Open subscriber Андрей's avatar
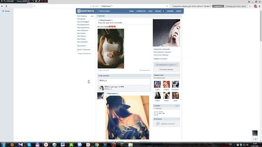262x147 pixels. (167, 85)
